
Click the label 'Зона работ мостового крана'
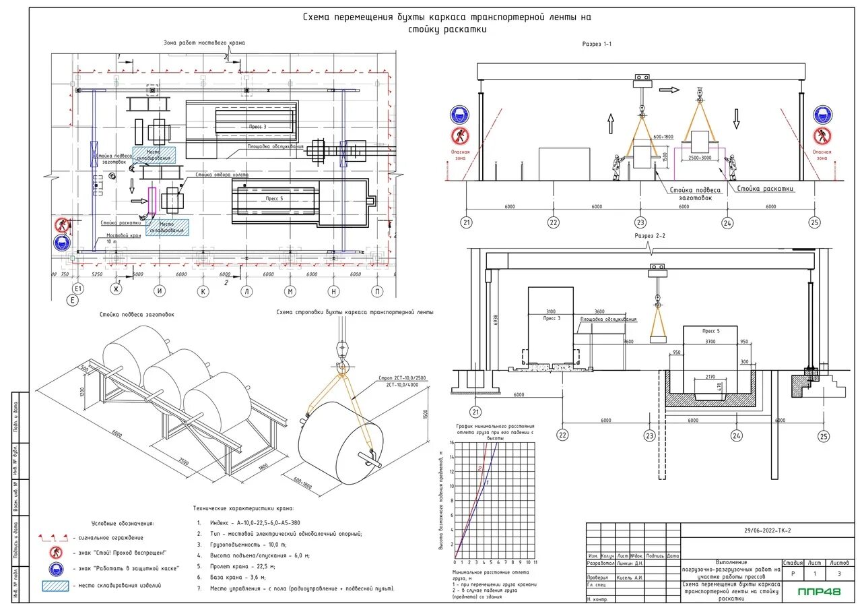(204, 42)
